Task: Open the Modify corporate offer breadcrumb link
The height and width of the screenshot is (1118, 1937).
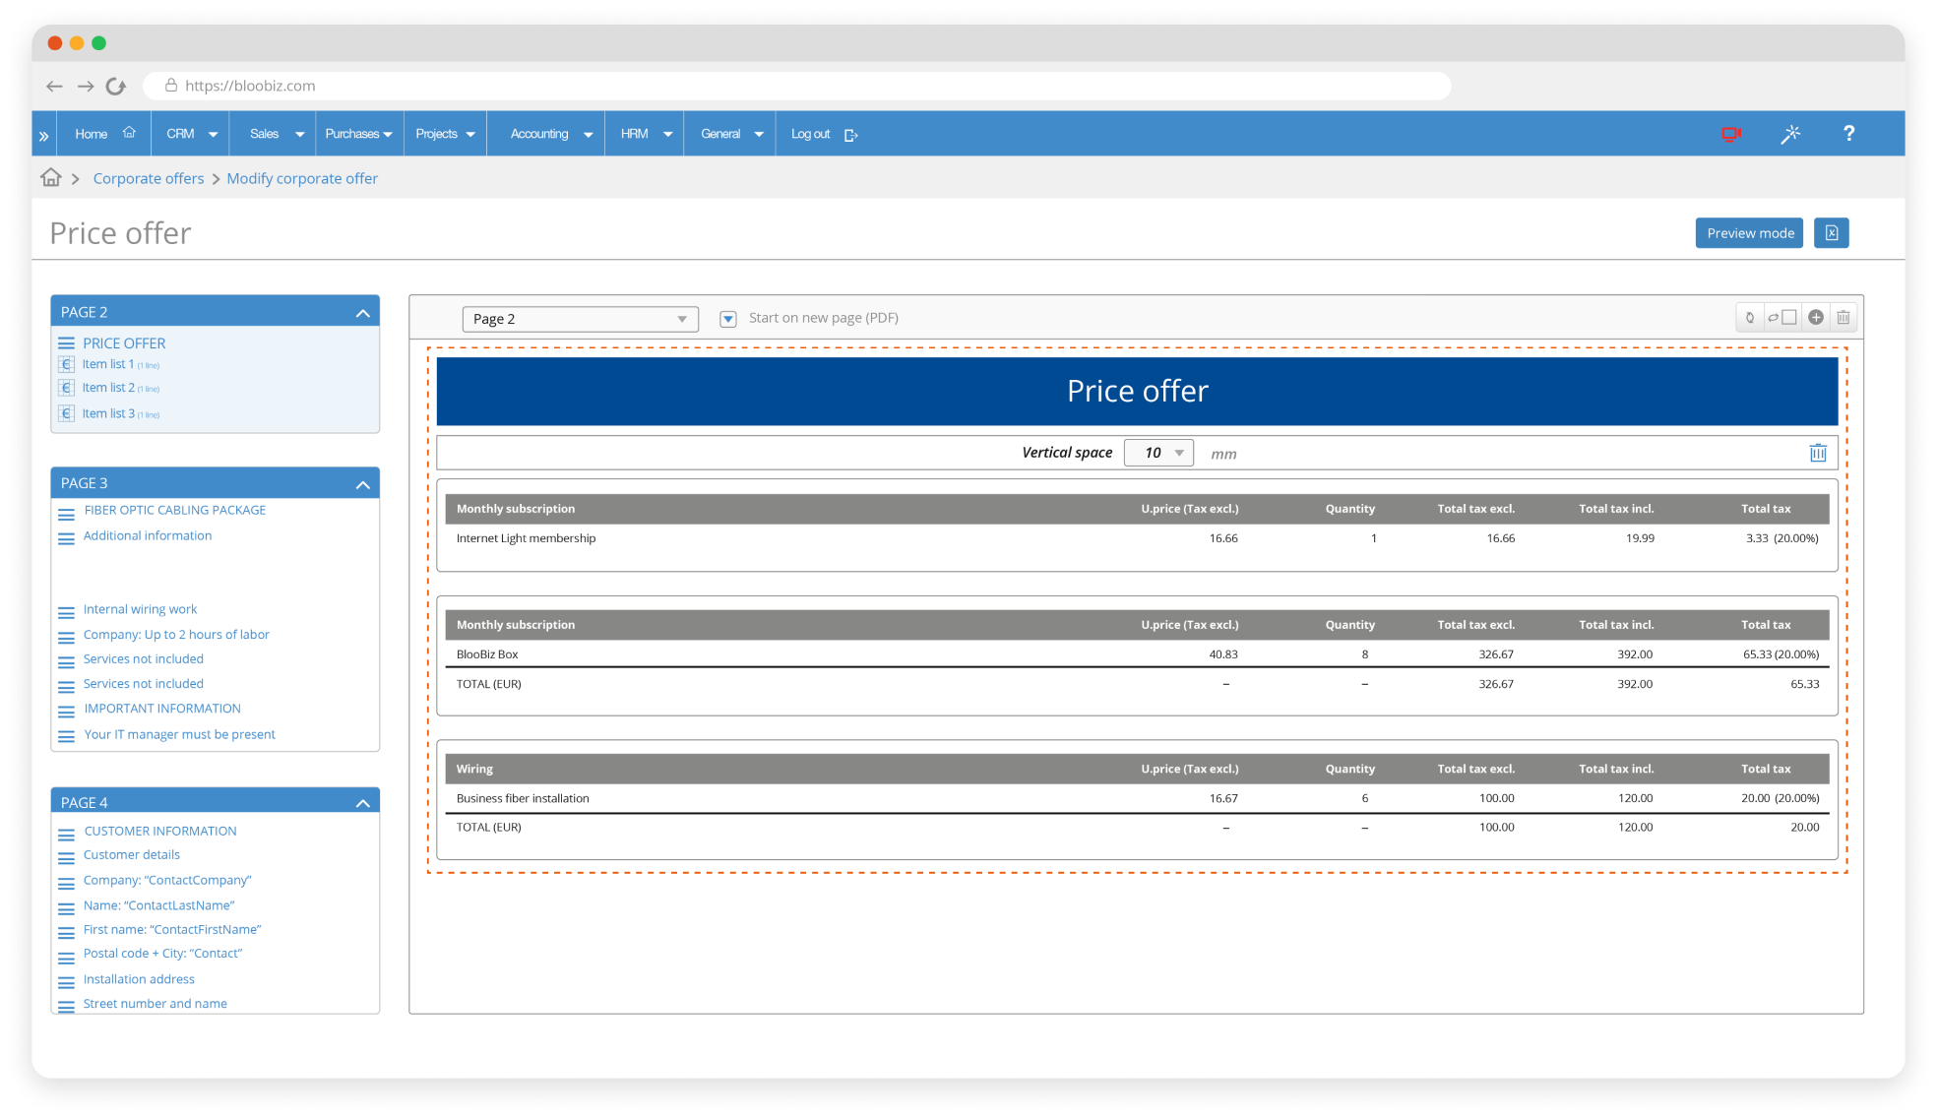Action: [x=302, y=178]
